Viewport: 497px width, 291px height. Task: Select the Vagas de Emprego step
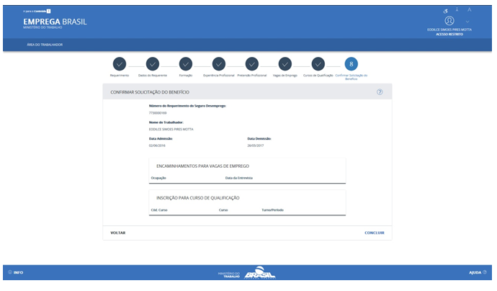(x=285, y=64)
